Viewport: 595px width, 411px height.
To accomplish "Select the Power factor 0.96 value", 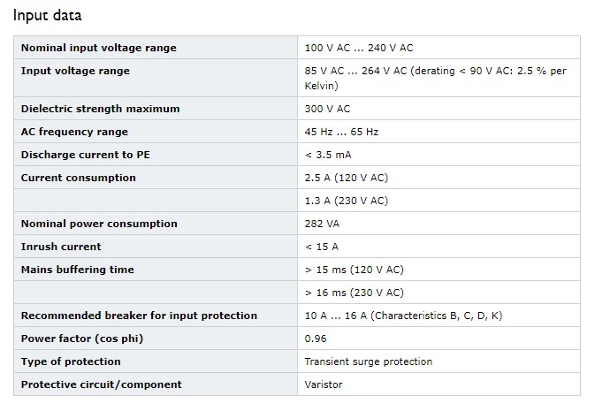I will pyautogui.click(x=316, y=339).
